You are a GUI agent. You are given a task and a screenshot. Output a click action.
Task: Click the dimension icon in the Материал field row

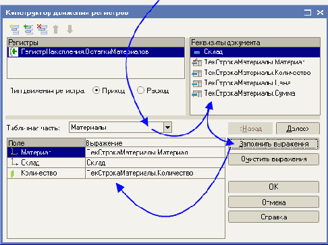14,152
